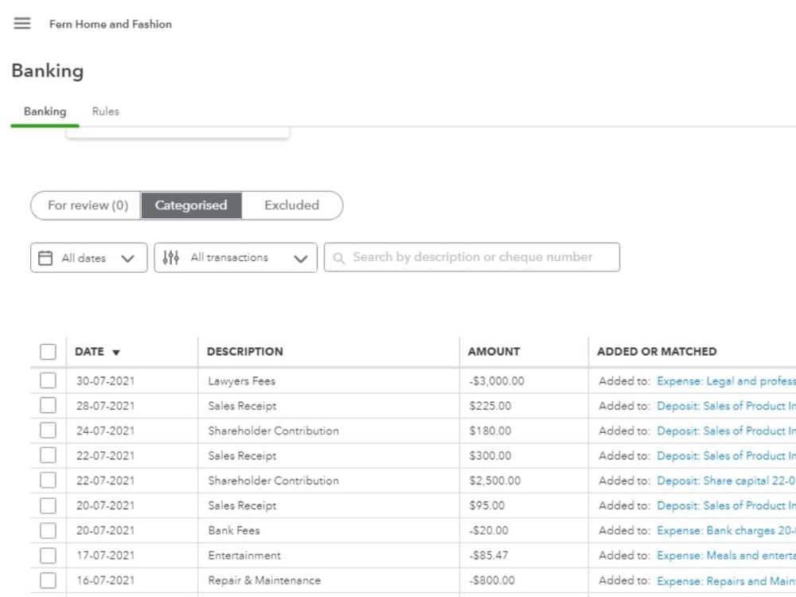Viewport: 796px width, 597px height.
Task: Click the Excluded filter button
Action: coord(291,205)
